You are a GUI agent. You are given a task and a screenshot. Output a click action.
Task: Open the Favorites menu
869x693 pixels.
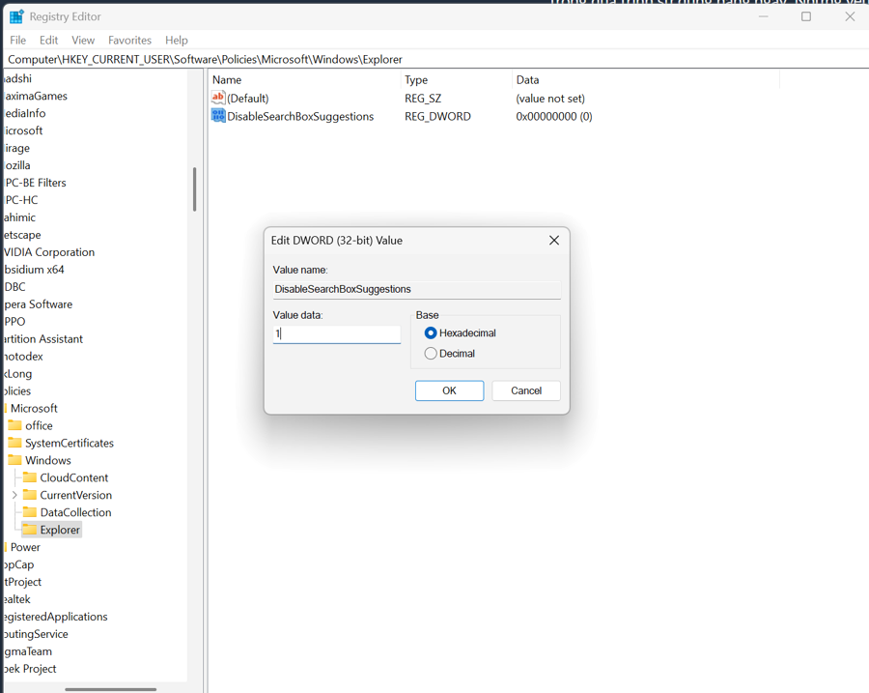coord(129,40)
